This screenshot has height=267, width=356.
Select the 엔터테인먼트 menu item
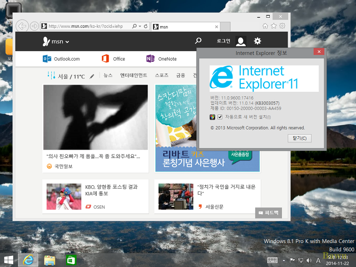(133, 76)
